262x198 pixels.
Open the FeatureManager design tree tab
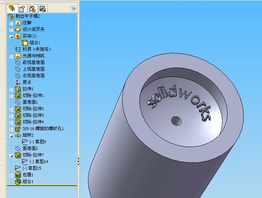(x=12, y=8)
